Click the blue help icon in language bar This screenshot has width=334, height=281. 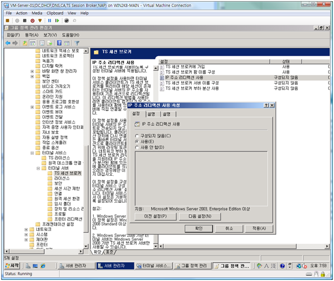tap(282, 266)
